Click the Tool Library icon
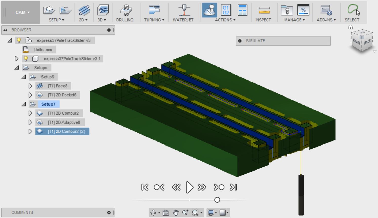378x218 pixels. tap(287, 10)
